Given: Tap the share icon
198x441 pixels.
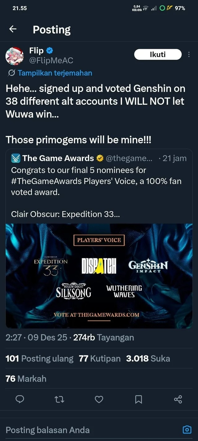Looking at the screenshot, I should point(178,399).
